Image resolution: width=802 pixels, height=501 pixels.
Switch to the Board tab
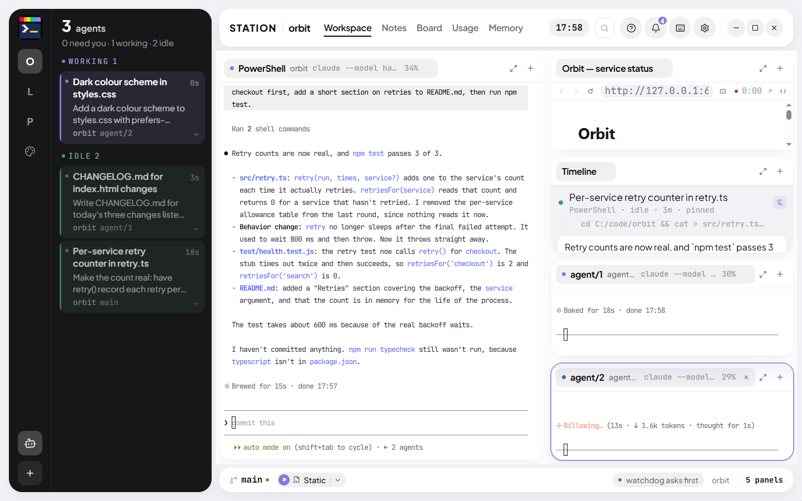click(x=429, y=28)
